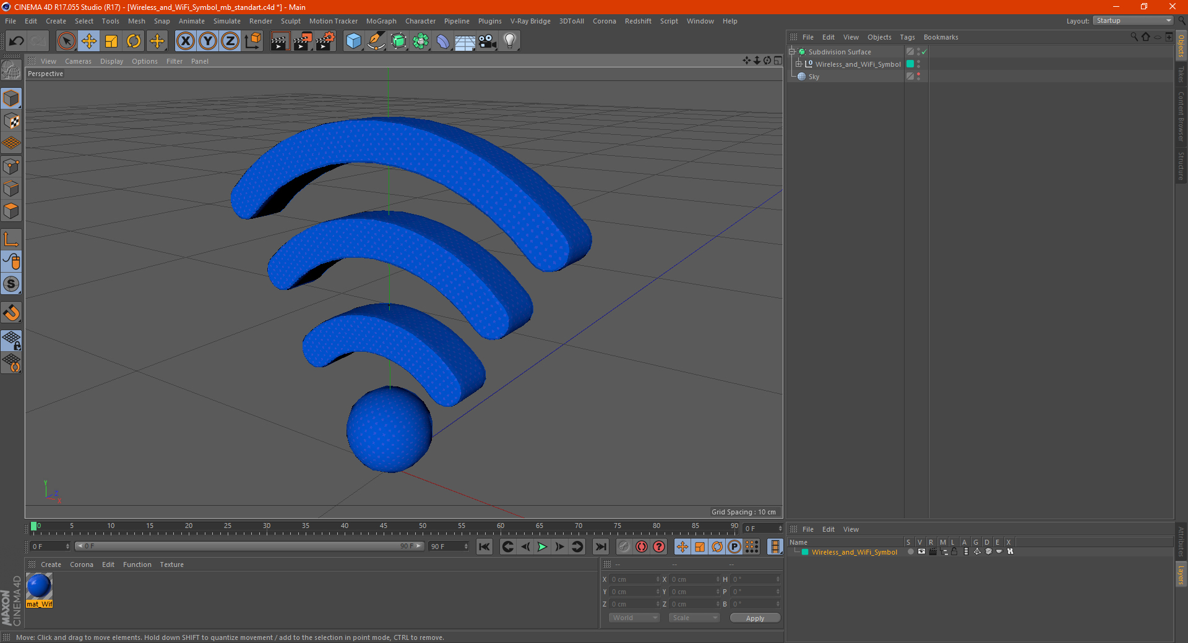
Task: Open the Layers vertical tab
Action: click(1181, 575)
